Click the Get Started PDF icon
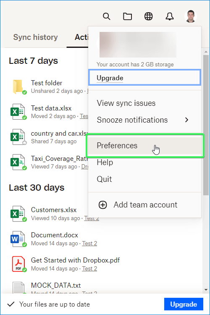Viewport: 210px width, 315px height. 18,264
